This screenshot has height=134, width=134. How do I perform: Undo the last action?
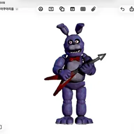coord(122,9)
